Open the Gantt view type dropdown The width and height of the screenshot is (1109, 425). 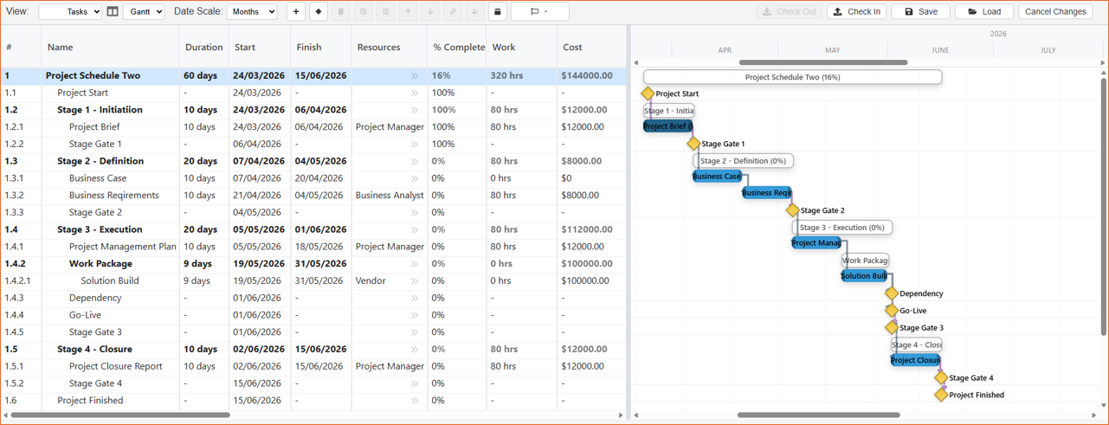click(144, 12)
